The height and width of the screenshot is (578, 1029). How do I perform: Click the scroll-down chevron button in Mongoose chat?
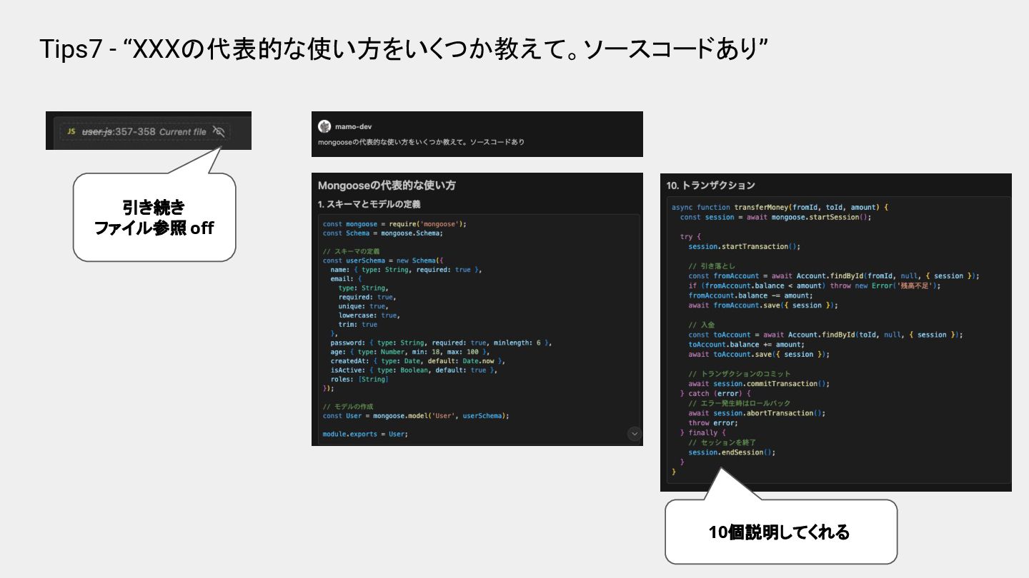(634, 433)
